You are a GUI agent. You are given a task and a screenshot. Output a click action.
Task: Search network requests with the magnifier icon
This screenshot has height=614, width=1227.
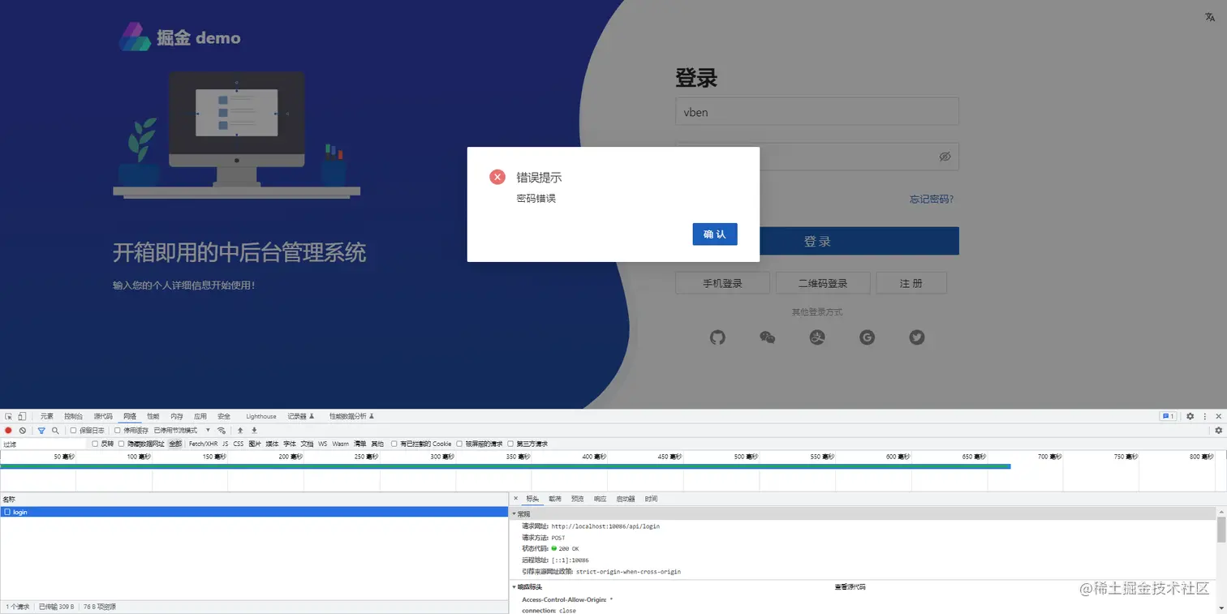click(55, 430)
